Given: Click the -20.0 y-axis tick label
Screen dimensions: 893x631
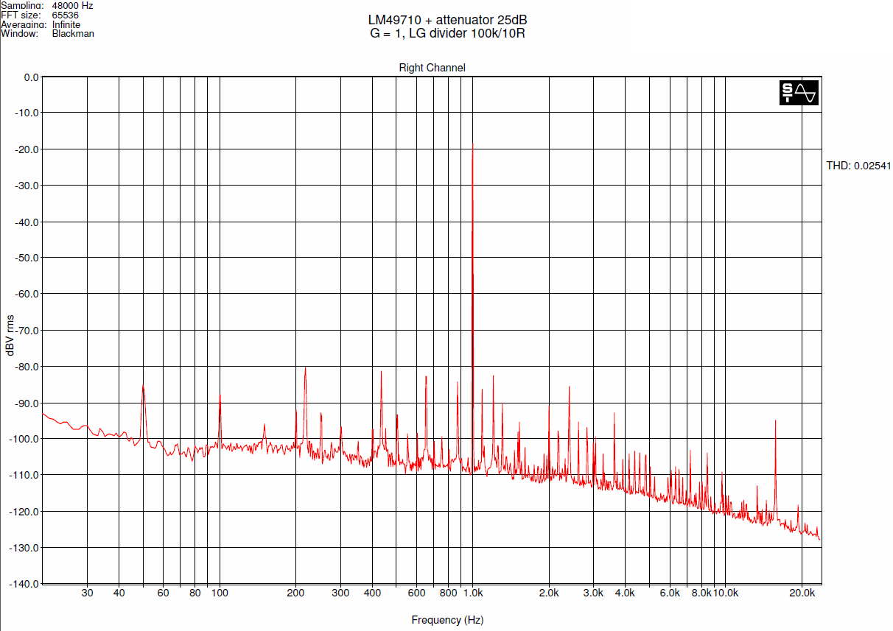Looking at the screenshot, I should pos(27,149).
